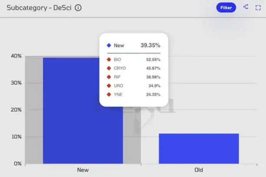Click the info icon beside Subcategory - DeSci
266x177 pixels.
(78, 7)
